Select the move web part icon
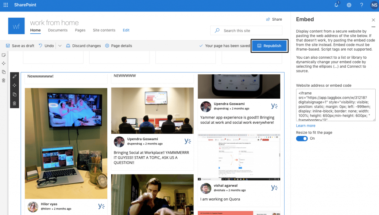The height and width of the screenshot is (215, 379). point(14,85)
